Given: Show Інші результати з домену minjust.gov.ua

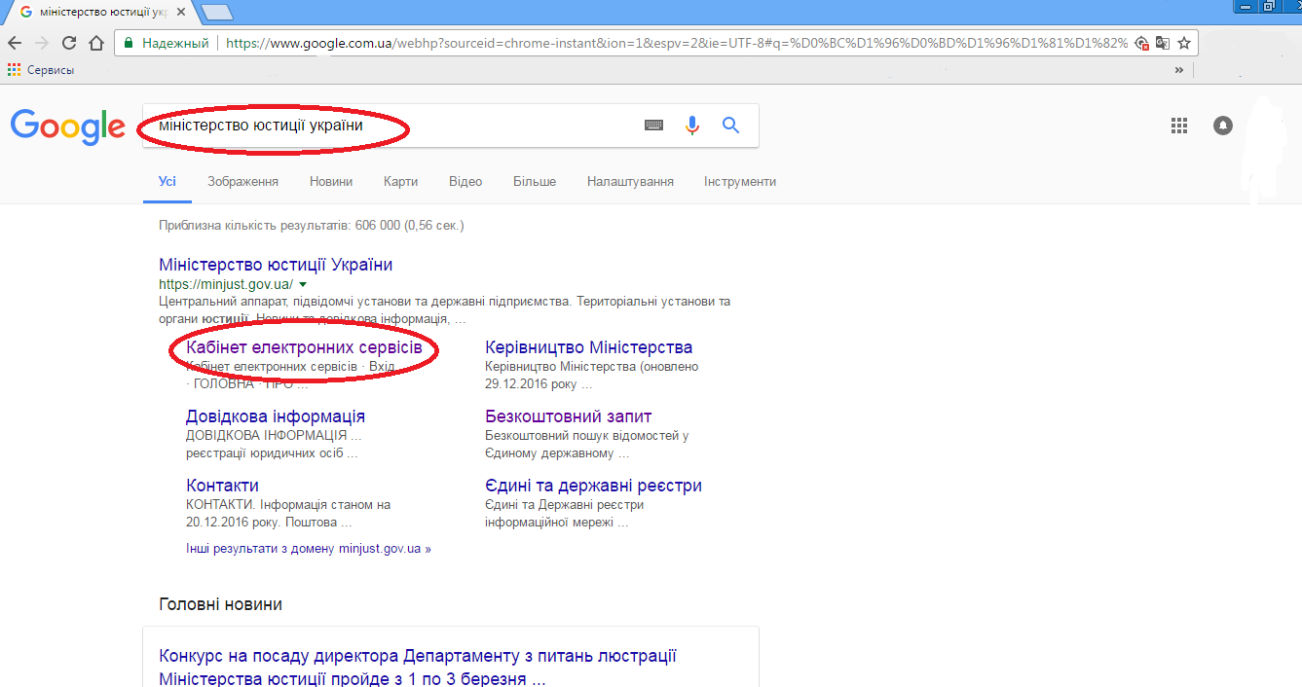Looking at the screenshot, I should pyautogui.click(x=308, y=549).
